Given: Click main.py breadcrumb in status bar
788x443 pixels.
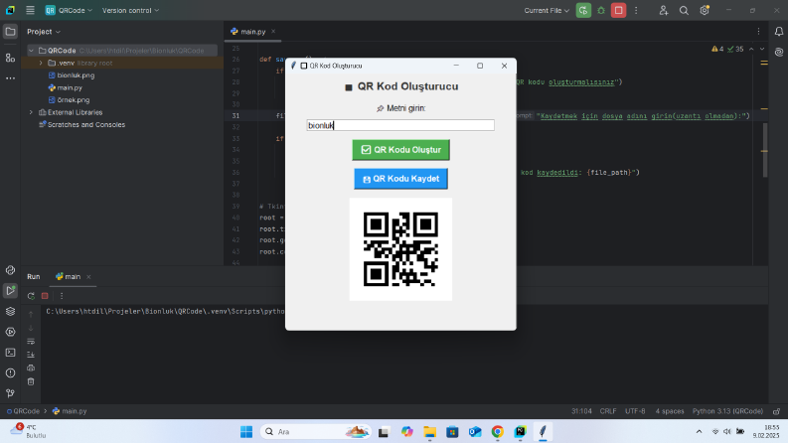Looking at the screenshot, I should (x=70, y=411).
